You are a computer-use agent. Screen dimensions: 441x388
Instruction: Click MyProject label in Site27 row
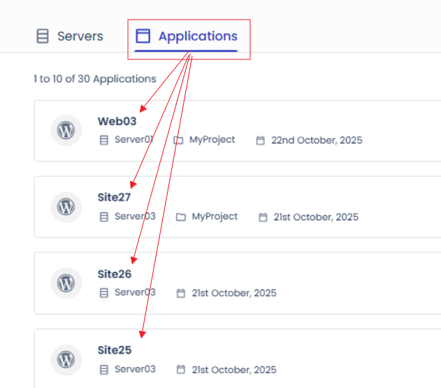(x=215, y=217)
